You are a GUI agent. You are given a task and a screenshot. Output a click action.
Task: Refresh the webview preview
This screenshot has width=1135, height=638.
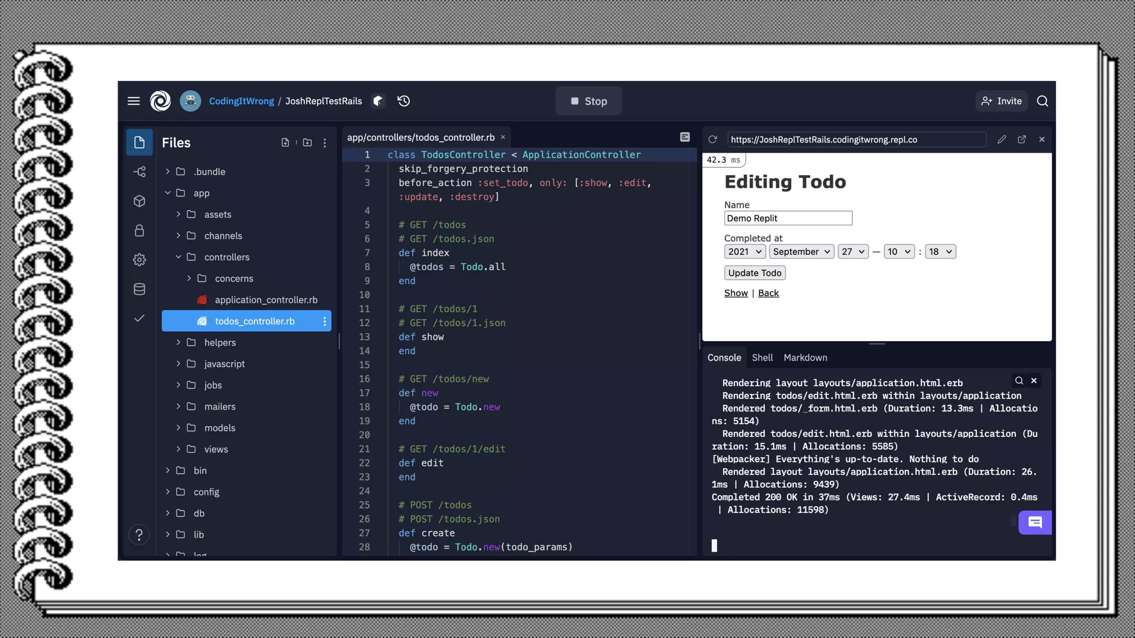(x=713, y=140)
